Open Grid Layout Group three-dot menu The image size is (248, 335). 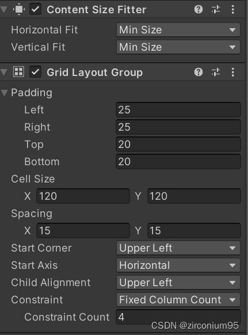coord(232,72)
